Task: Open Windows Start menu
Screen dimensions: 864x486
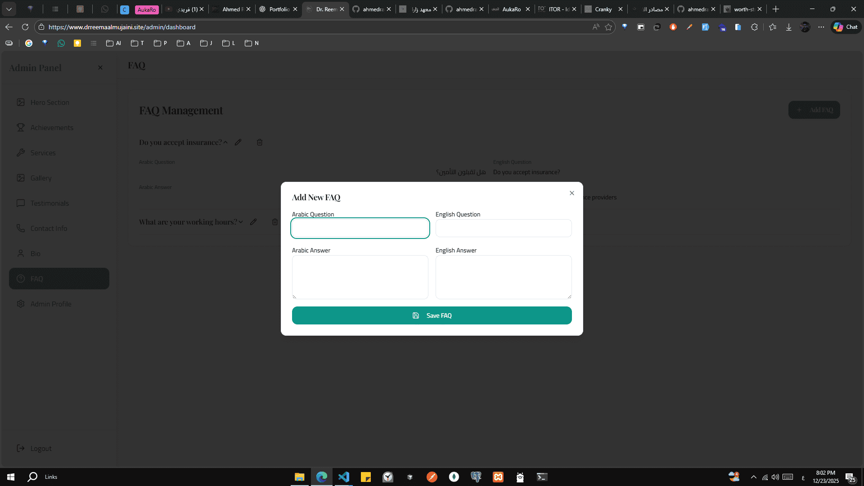Action: (11, 477)
